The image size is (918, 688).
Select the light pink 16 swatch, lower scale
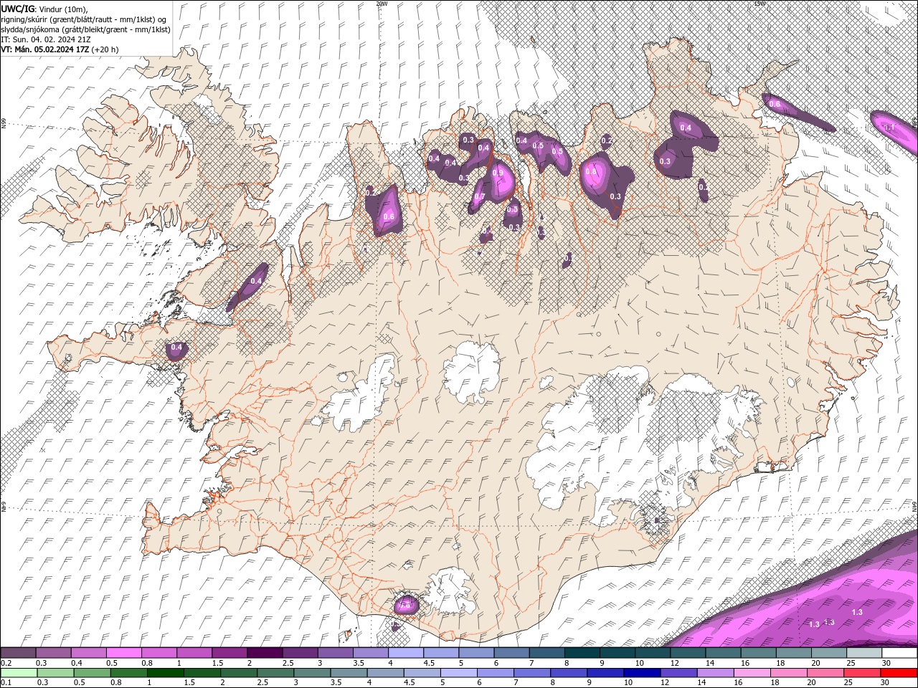(752, 673)
